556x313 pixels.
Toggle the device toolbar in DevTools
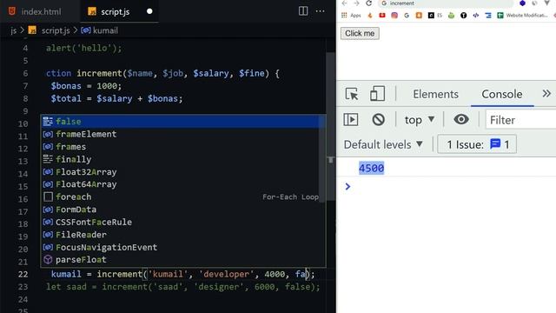[377, 94]
